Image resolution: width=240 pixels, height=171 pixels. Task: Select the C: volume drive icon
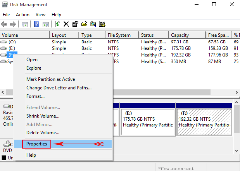pyautogui.click(x=3, y=42)
